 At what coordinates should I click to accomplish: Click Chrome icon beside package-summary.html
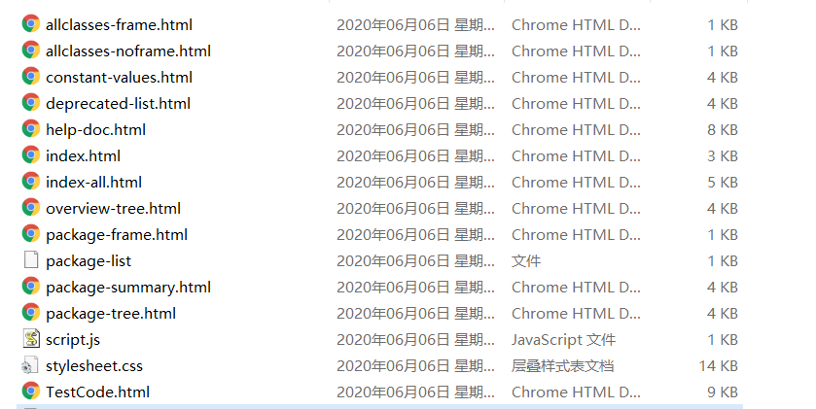coord(31,287)
